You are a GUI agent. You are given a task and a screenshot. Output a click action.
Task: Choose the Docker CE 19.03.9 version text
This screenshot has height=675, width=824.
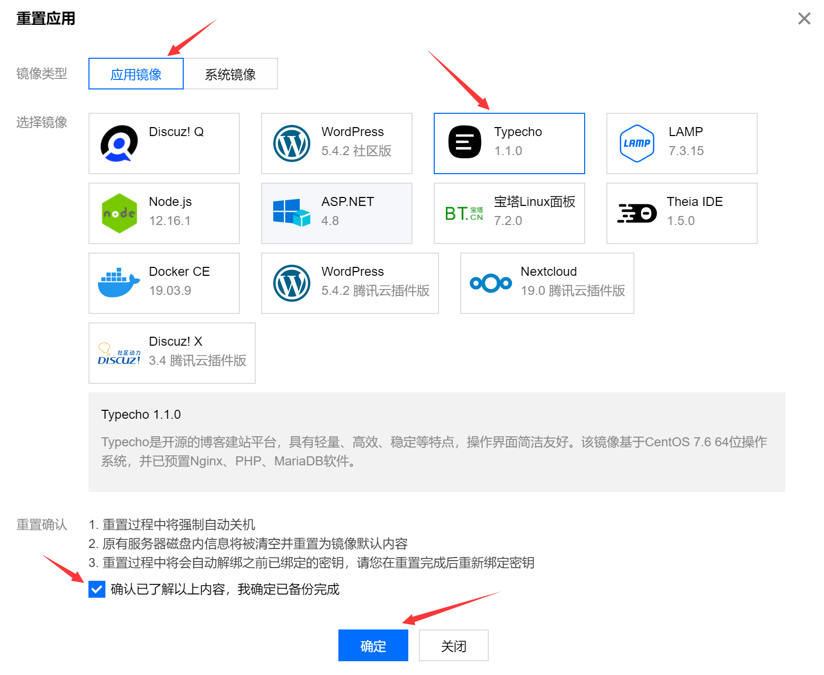tap(170, 291)
